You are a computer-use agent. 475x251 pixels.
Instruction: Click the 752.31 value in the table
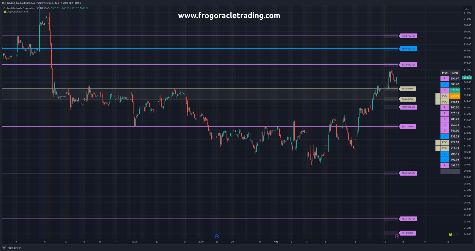click(x=455, y=125)
